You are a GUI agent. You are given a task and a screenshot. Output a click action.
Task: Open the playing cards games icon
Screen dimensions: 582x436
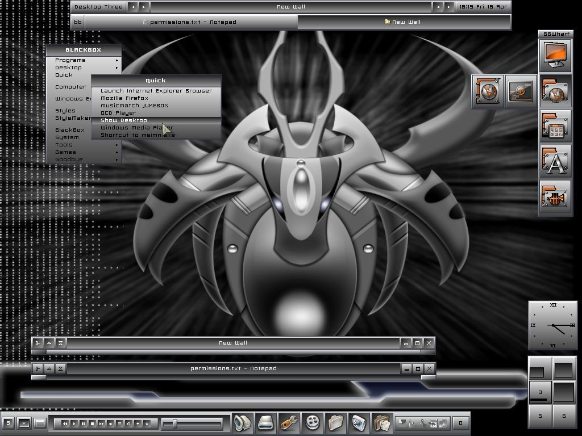tap(382, 422)
